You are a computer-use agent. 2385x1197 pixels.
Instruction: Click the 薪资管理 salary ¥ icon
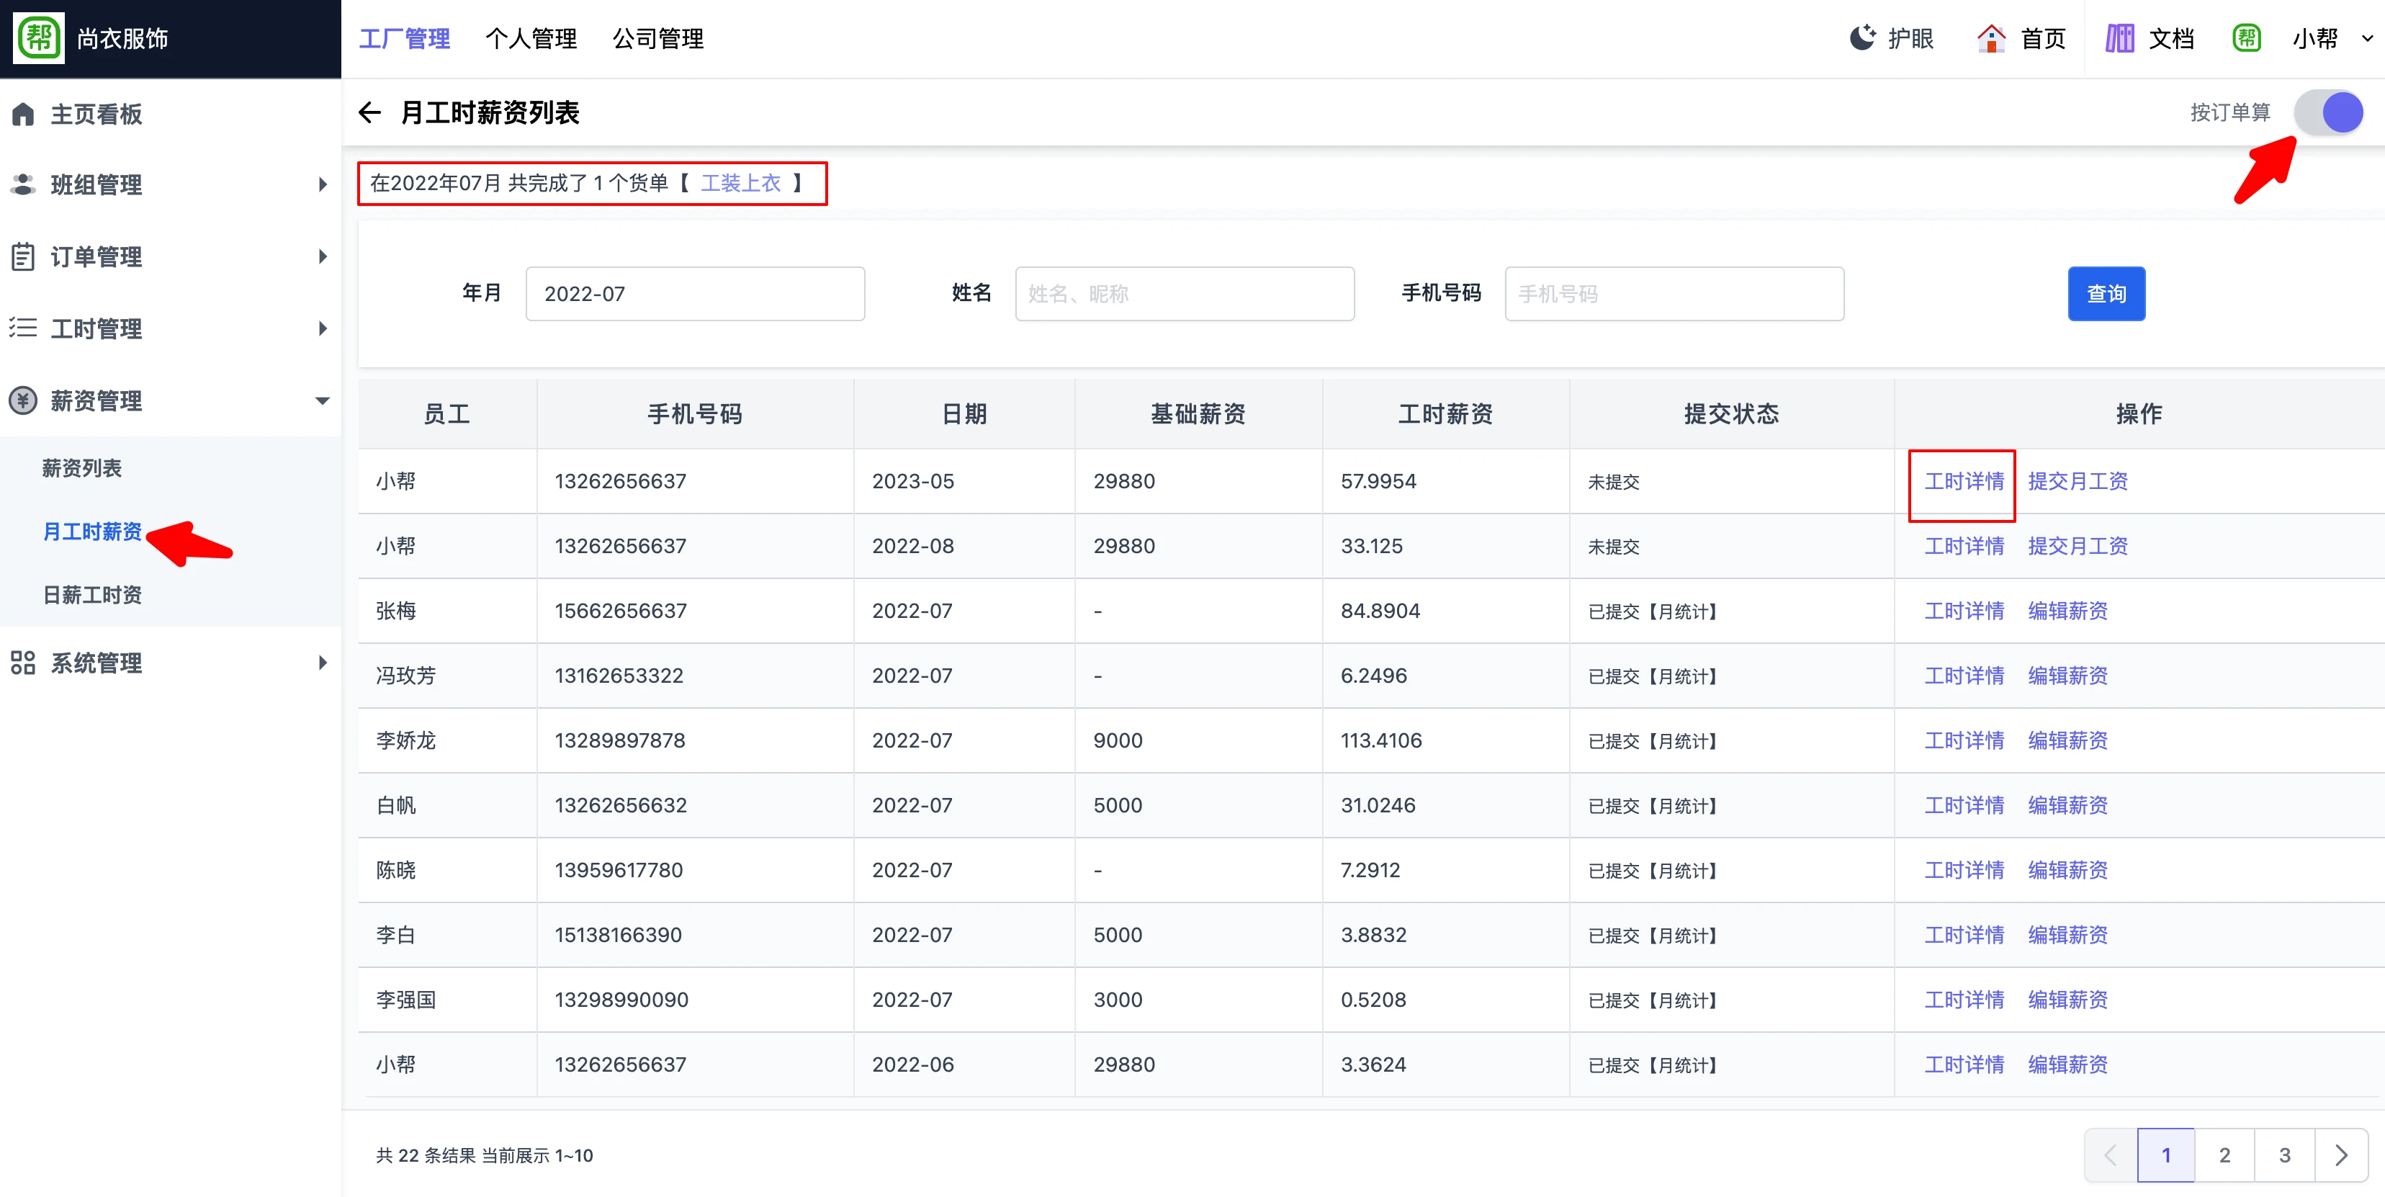(22, 400)
